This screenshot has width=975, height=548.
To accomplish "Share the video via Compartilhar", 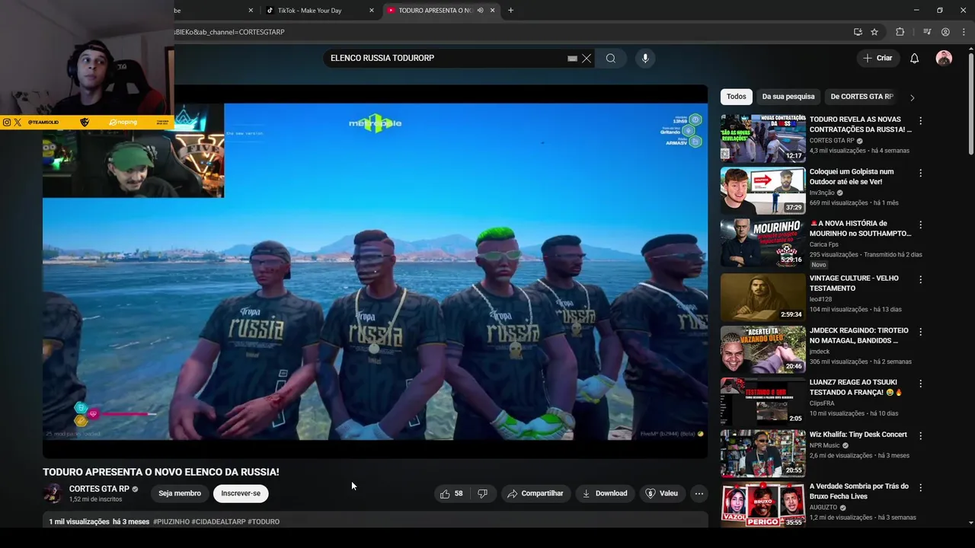I will point(535,493).
